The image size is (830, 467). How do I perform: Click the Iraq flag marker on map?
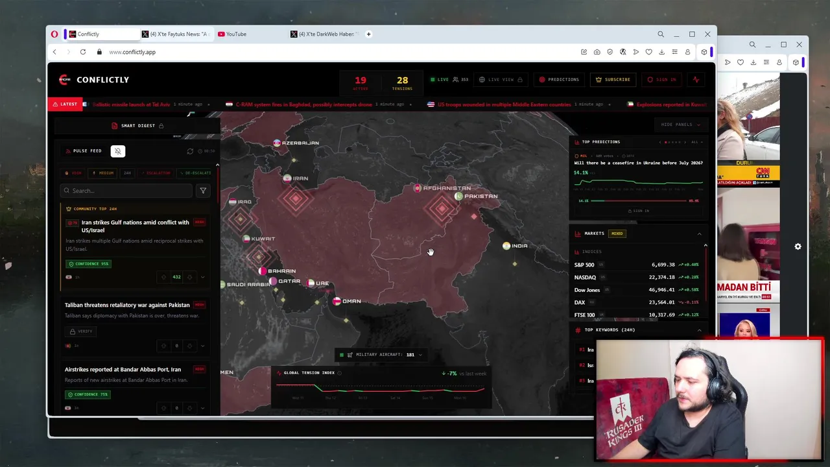pyautogui.click(x=233, y=202)
